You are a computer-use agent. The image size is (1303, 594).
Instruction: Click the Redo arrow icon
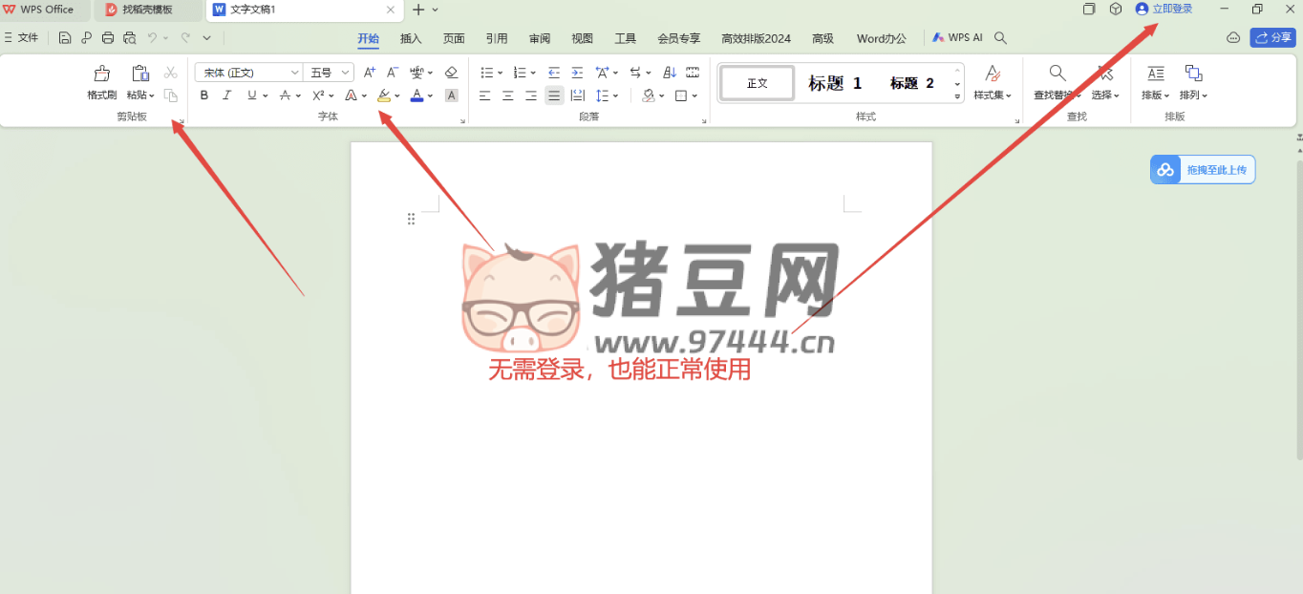tap(185, 38)
